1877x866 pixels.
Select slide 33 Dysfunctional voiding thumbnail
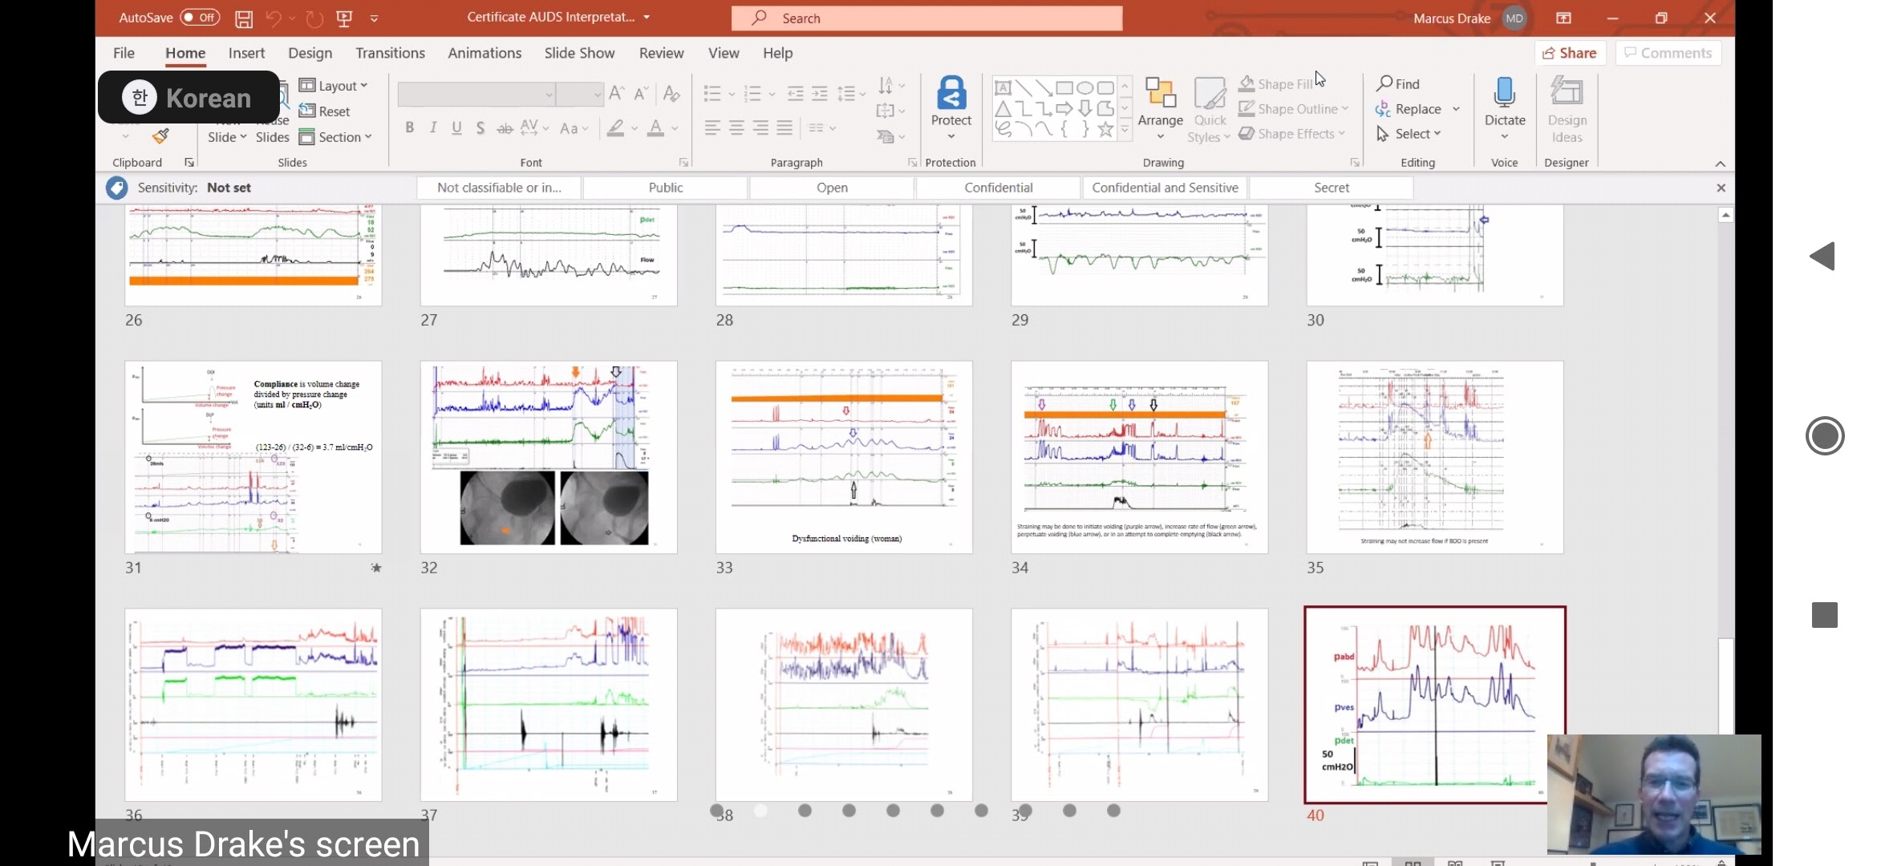844,457
